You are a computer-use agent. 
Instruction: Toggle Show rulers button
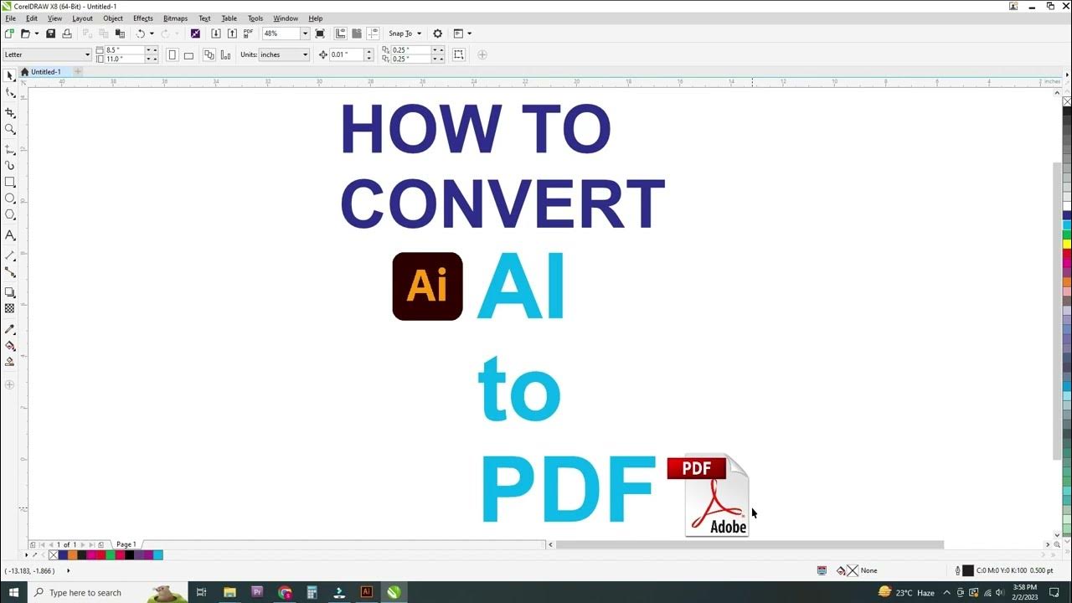[341, 33]
